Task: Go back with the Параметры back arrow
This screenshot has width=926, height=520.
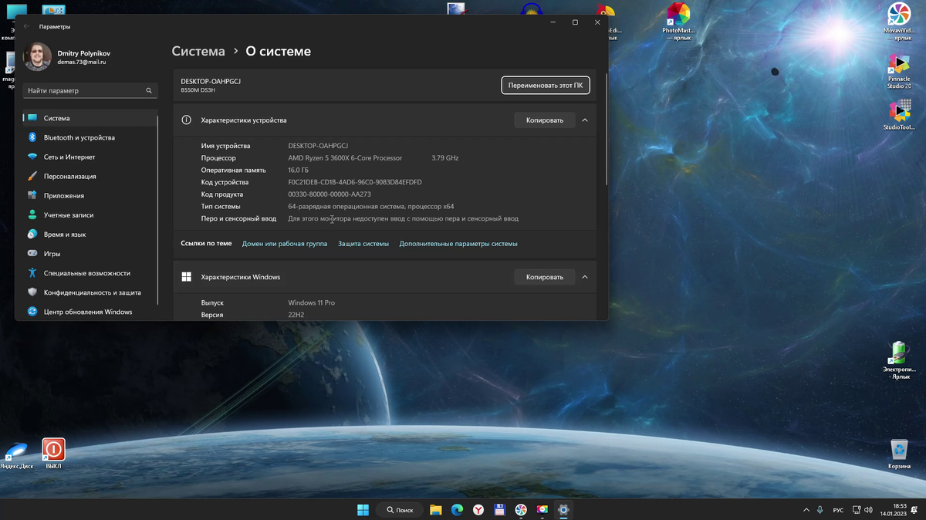Action: click(26, 26)
